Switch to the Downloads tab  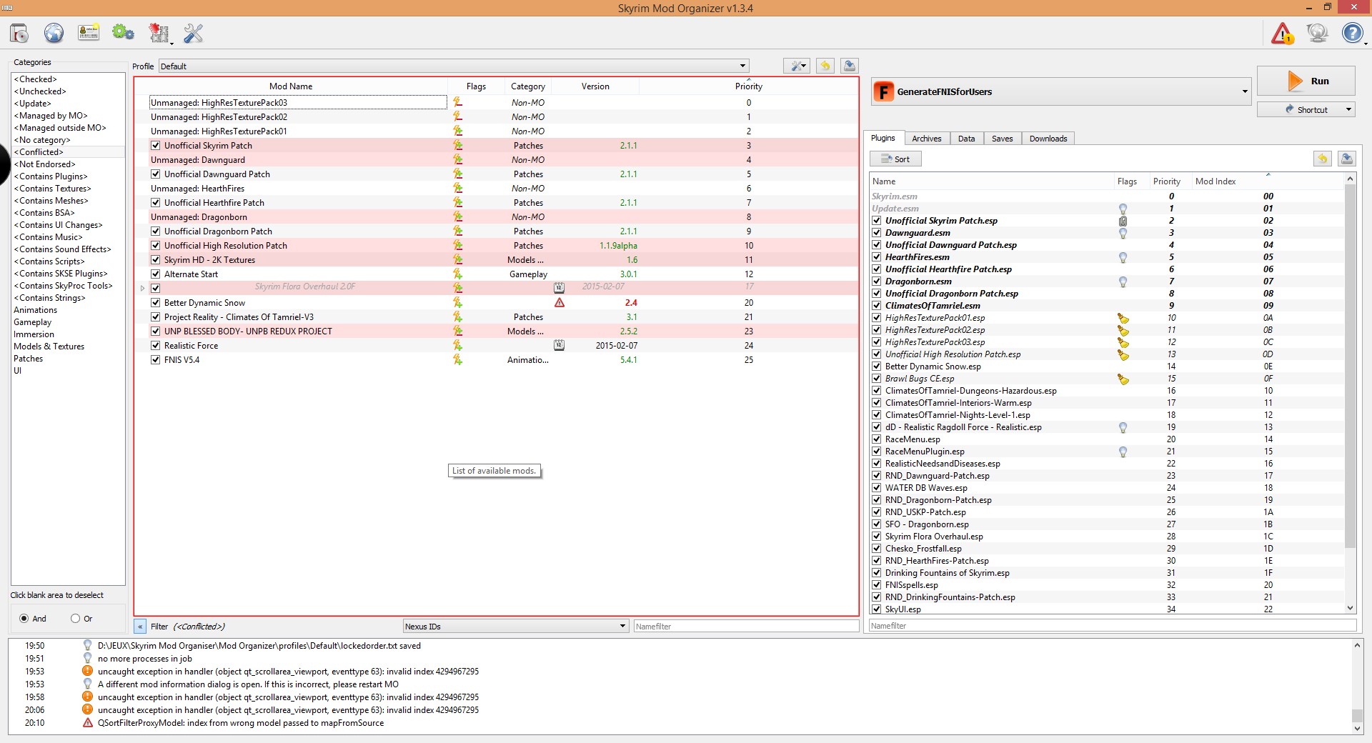(x=1048, y=139)
